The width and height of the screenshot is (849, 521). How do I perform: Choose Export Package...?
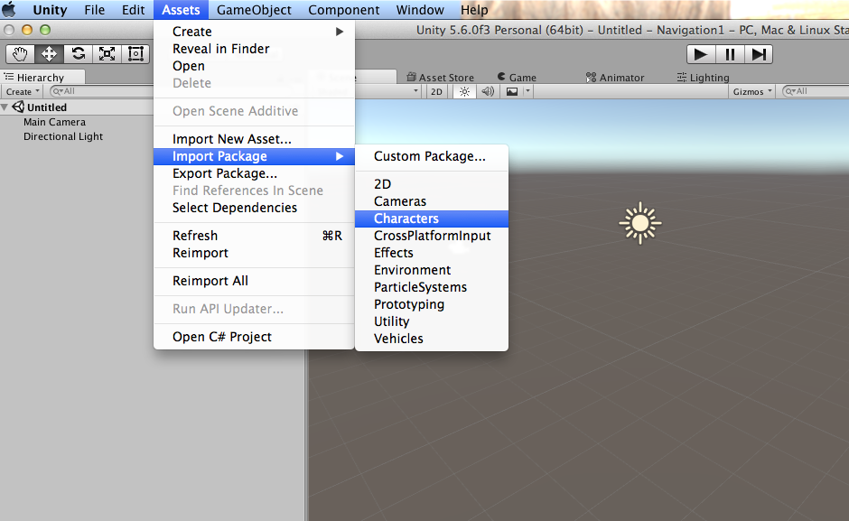point(254,174)
